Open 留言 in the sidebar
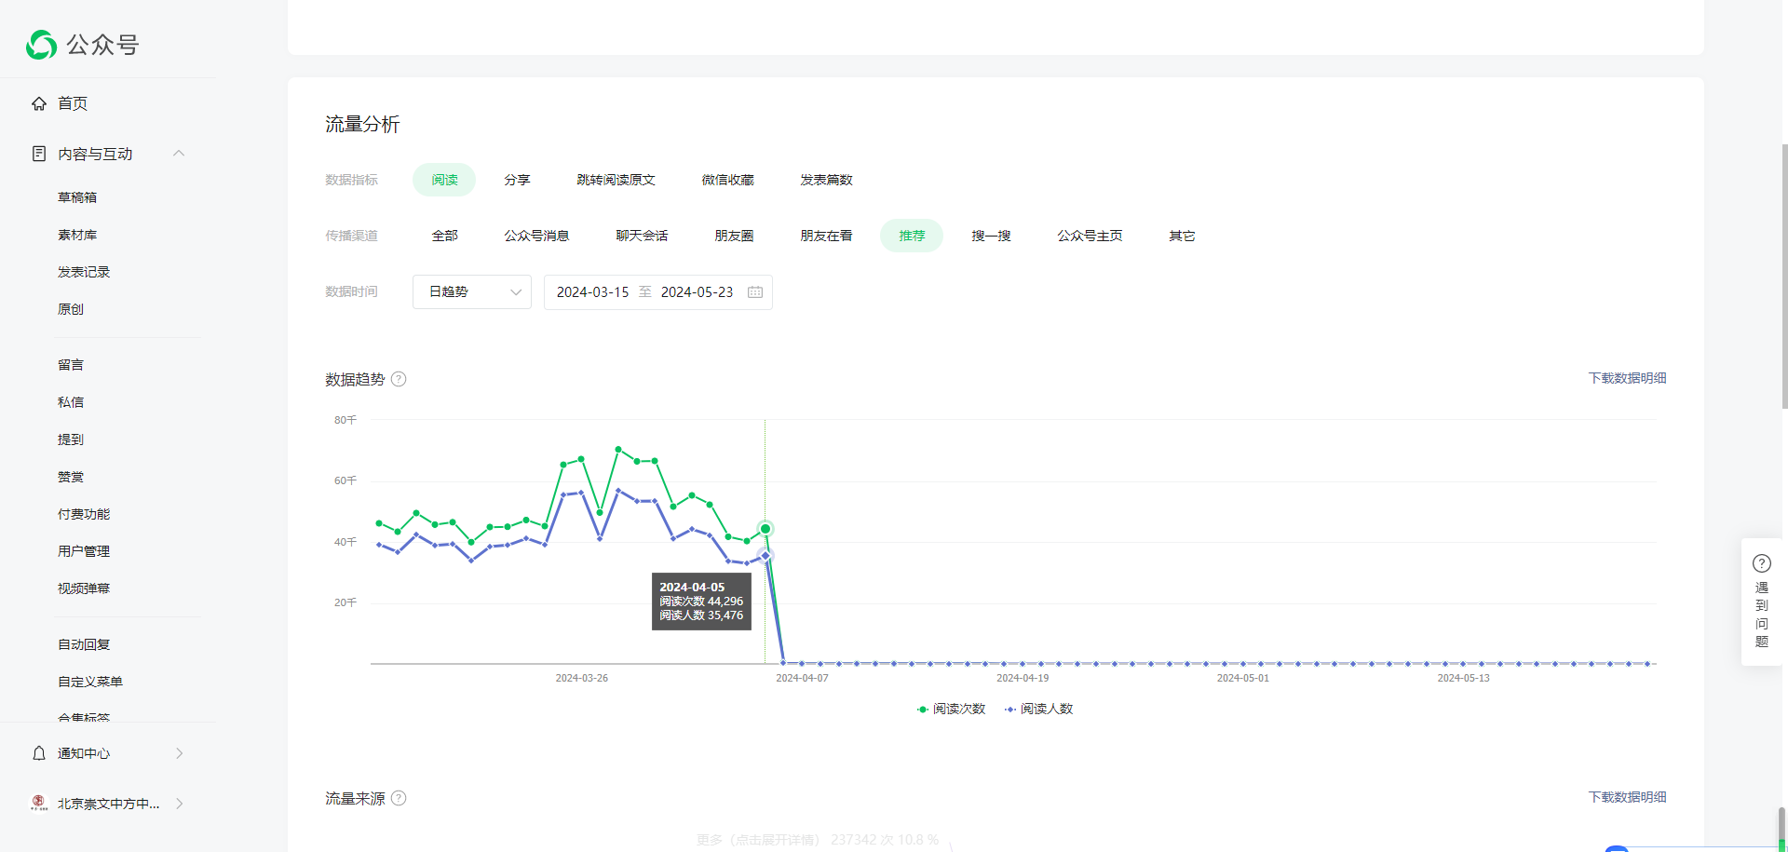This screenshot has width=1788, height=852. [x=71, y=365]
